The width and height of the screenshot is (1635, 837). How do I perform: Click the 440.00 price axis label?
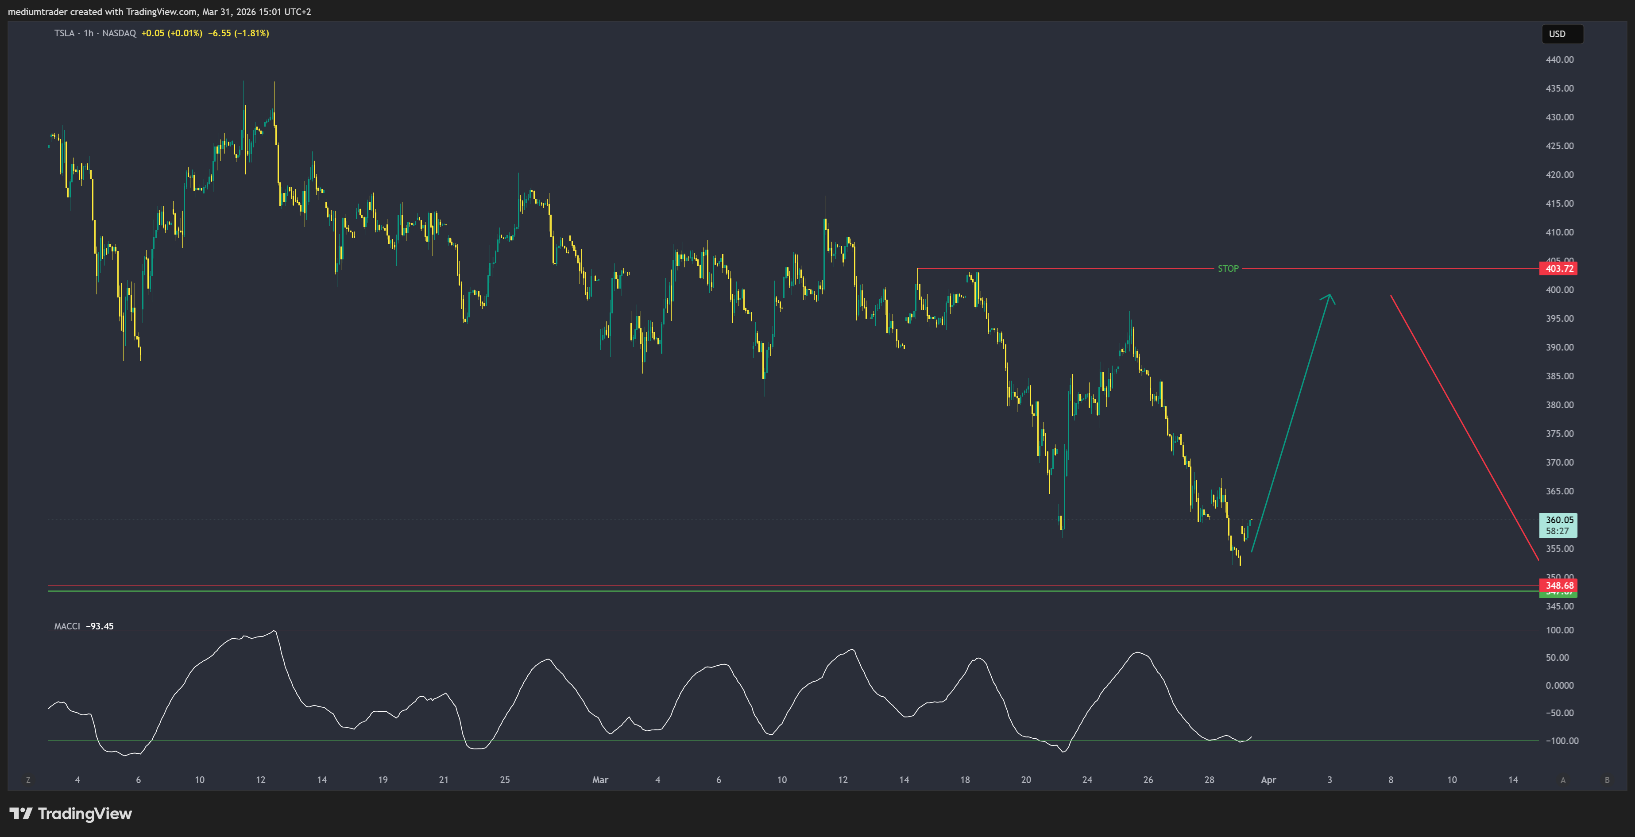coord(1559,60)
